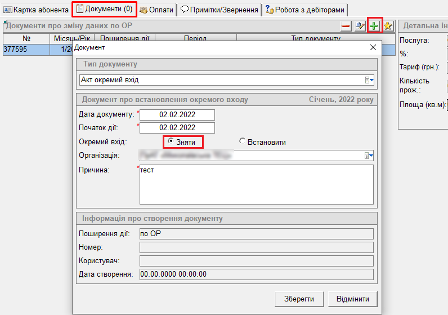Click the selector icon in document type field

(369, 80)
